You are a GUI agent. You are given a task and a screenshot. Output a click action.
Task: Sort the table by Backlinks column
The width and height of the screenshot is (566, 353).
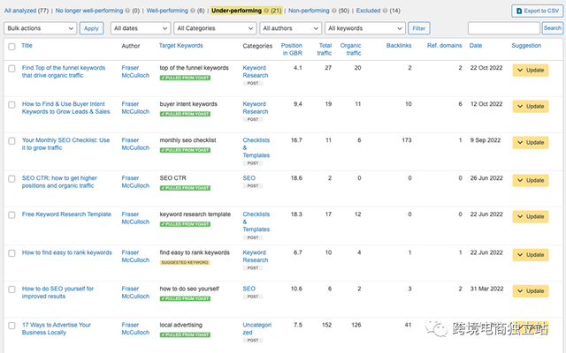[399, 45]
